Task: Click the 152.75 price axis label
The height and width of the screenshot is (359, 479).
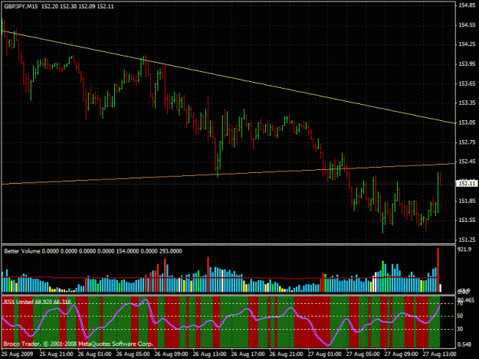Action: point(467,142)
